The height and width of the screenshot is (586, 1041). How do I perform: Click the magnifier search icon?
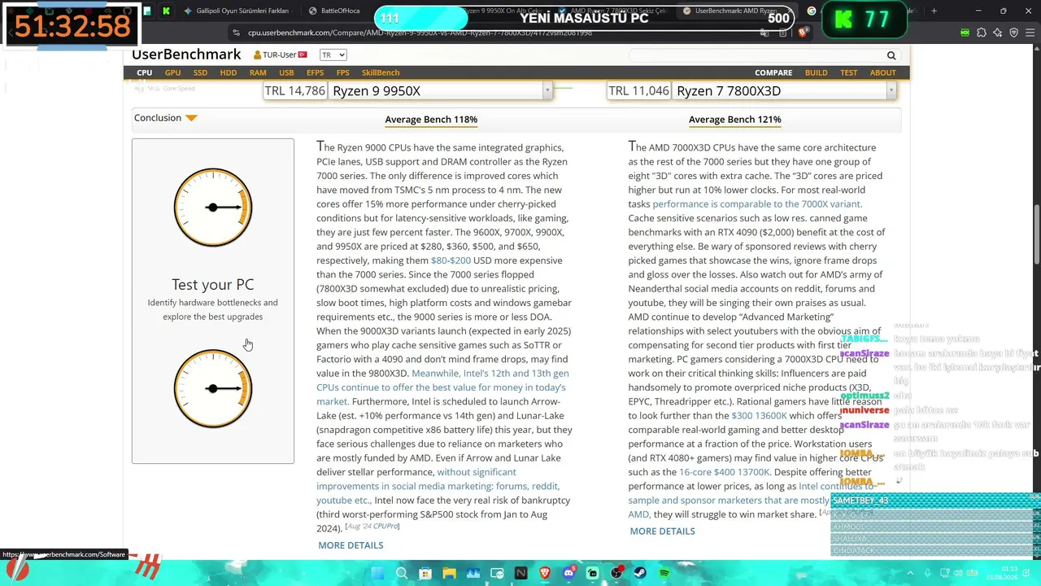point(891,55)
